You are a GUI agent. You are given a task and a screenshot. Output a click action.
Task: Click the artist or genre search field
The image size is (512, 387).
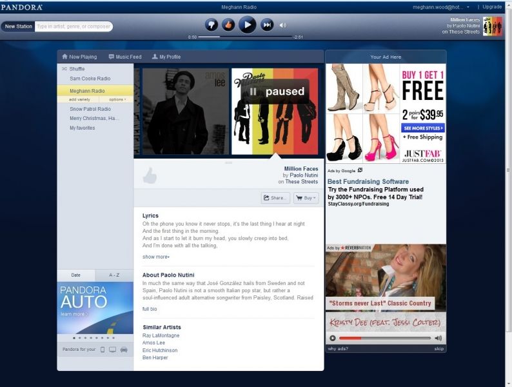[74, 26]
